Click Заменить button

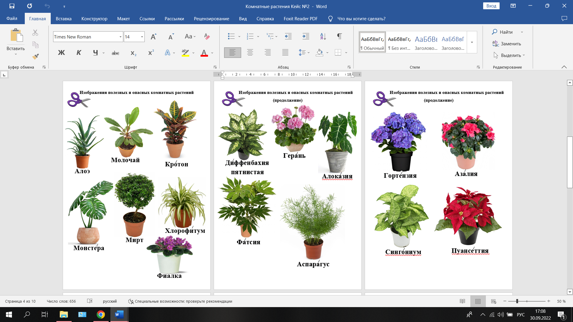point(507,44)
